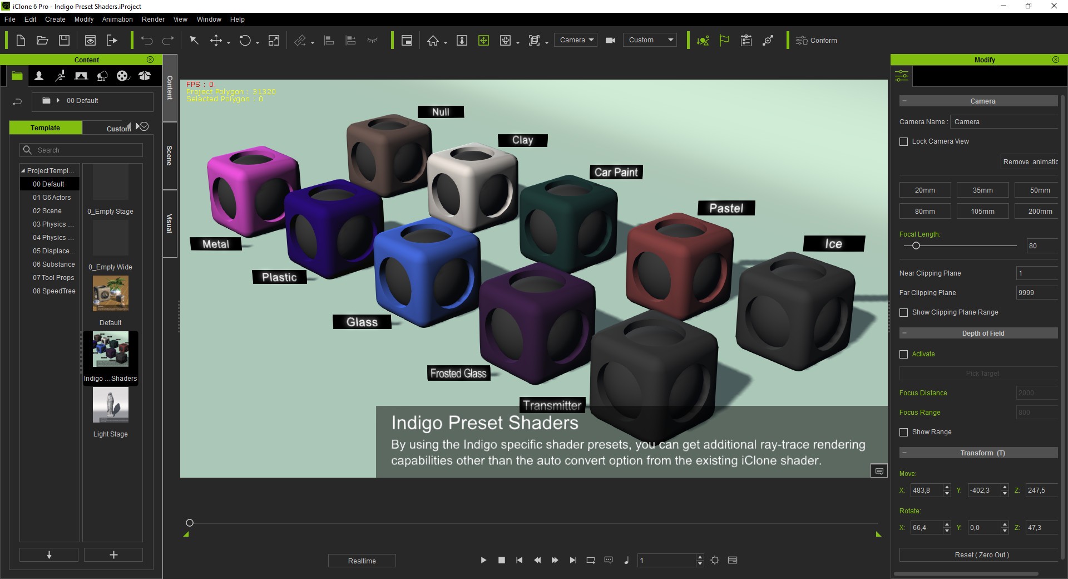
Task: Adjust the Focal Length slider handle
Action: coord(916,246)
